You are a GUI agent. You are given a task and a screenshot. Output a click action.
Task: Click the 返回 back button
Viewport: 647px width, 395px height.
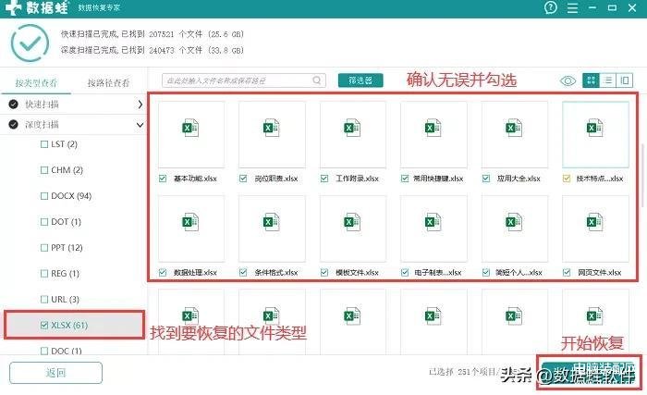[x=55, y=373]
